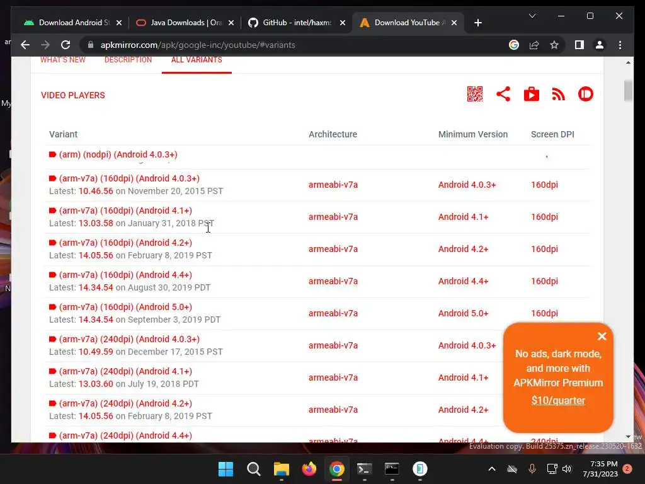
Task: Open (arm-v7a) (240dpi) (Android 4.1+) variant
Action: tap(125, 371)
